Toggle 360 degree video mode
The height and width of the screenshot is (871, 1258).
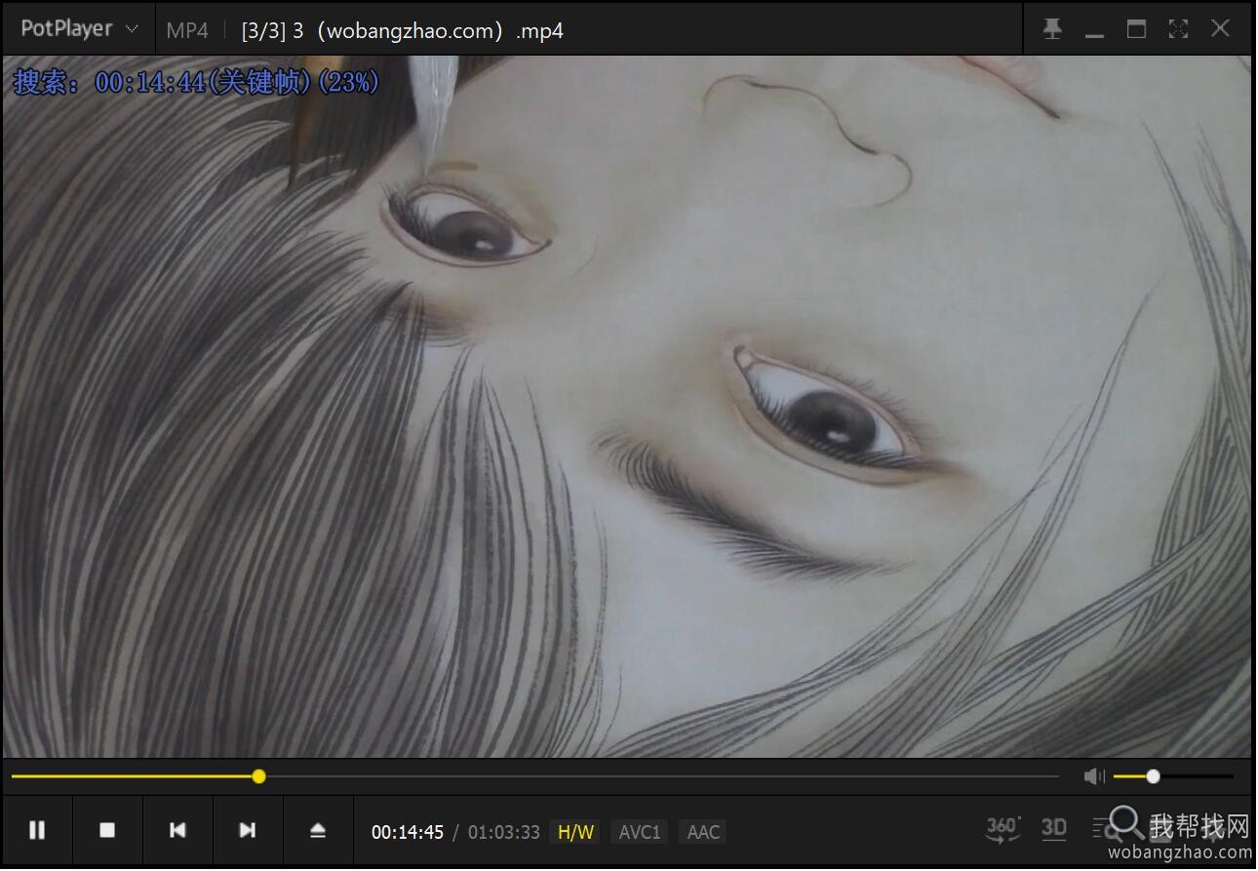click(1002, 829)
